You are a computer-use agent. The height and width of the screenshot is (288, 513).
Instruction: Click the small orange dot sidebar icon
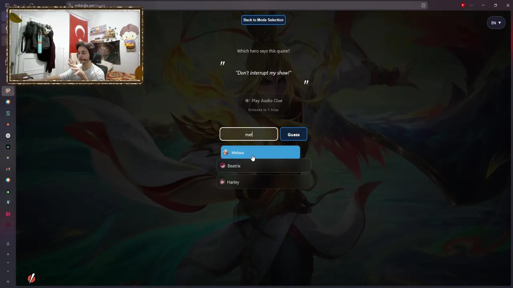[x=8, y=124]
